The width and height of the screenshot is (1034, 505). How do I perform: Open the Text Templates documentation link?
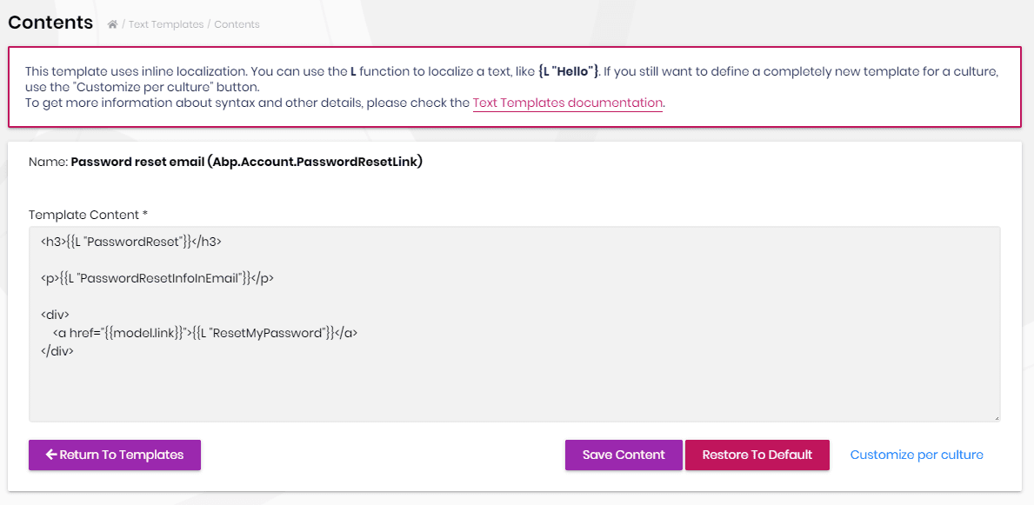click(x=568, y=103)
